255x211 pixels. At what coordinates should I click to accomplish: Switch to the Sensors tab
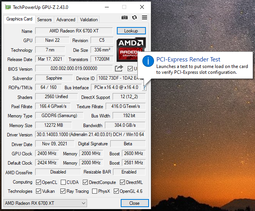pos(44,20)
